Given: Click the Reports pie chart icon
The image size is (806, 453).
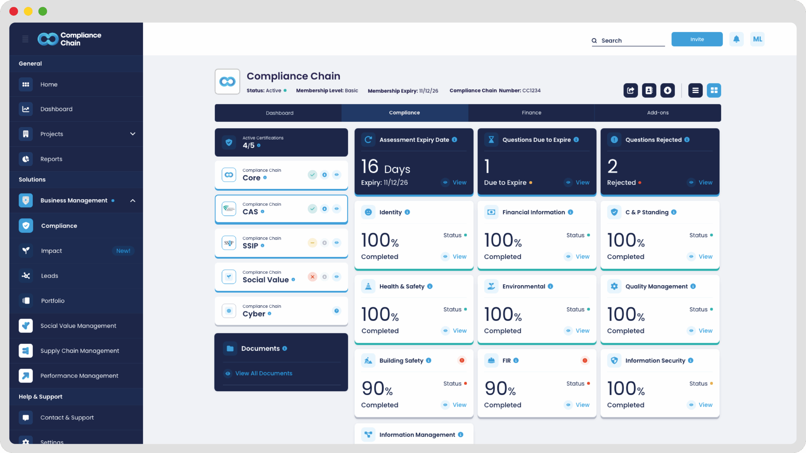Looking at the screenshot, I should pyautogui.click(x=26, y=159).
